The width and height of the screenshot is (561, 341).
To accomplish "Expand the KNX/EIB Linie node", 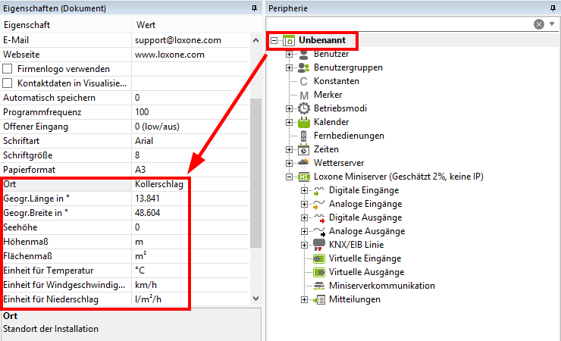I will pyautogui.click(x=304, y=245).
